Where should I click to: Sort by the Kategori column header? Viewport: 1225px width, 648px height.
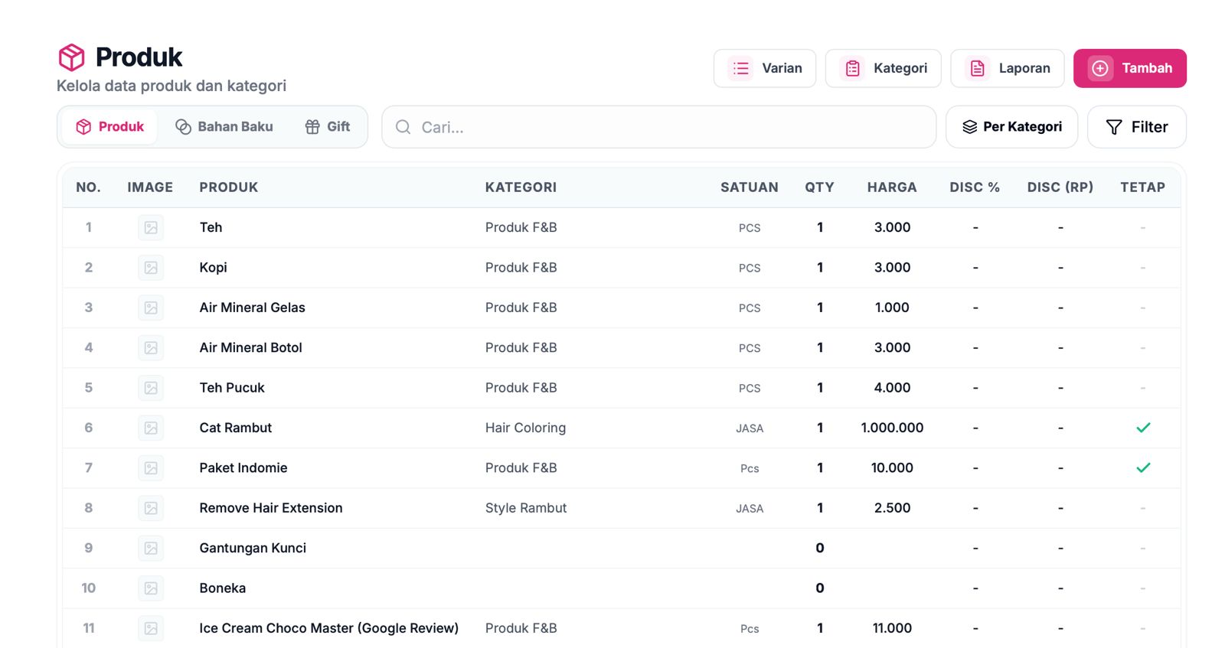[x=521, y=187]
